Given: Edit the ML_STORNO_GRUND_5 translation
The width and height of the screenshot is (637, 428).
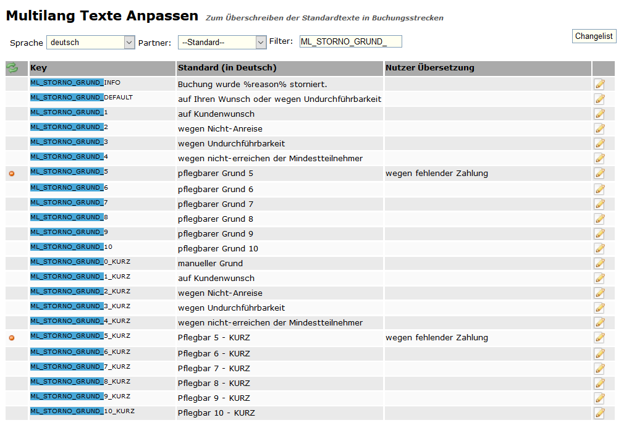Looking at the screenshot, I should pos(599,174).
